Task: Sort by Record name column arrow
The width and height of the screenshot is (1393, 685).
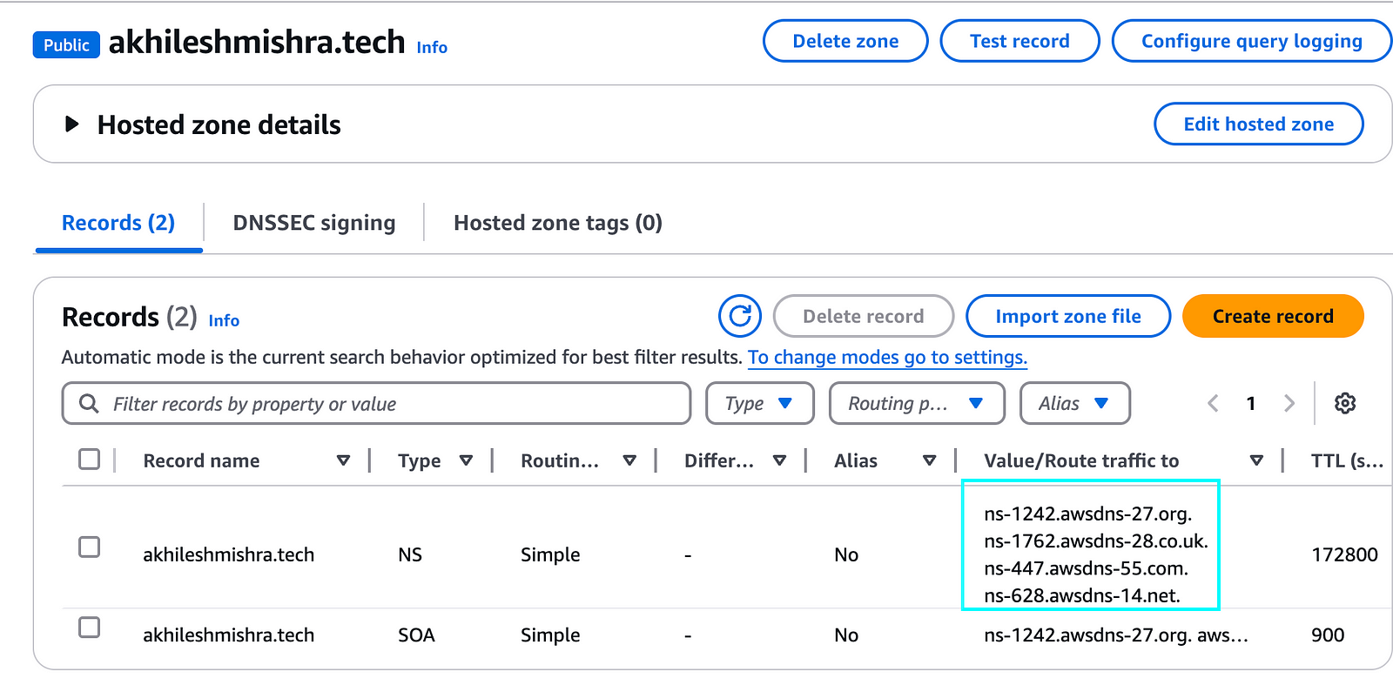Action: click(343, 460)
